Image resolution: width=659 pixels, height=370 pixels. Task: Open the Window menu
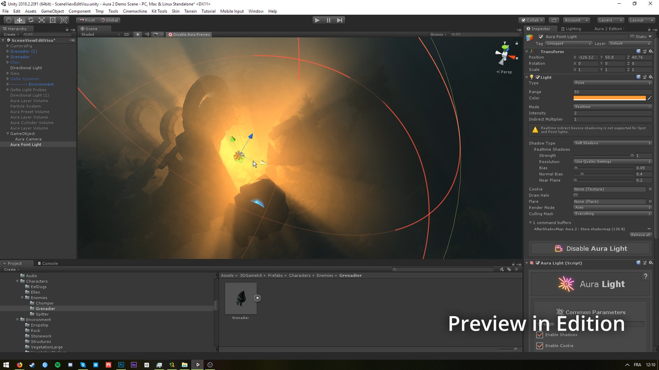256,11
